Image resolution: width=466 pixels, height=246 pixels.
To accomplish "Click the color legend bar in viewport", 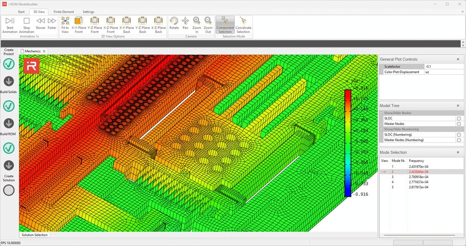I will pos(348,143).
